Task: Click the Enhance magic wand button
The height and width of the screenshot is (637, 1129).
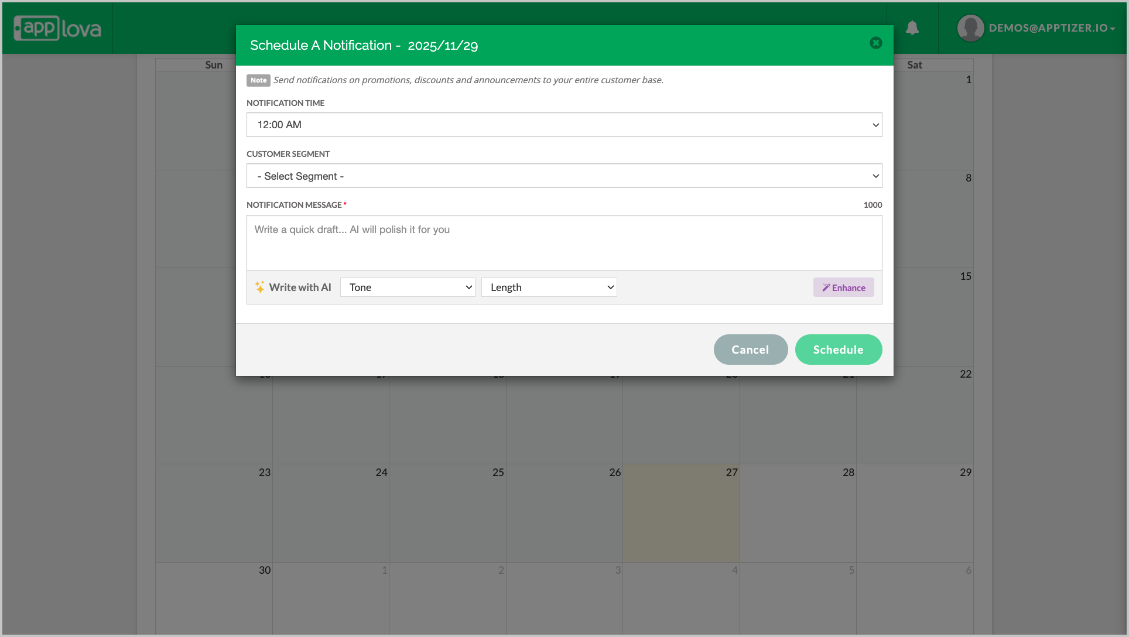Action: [843, 287]
